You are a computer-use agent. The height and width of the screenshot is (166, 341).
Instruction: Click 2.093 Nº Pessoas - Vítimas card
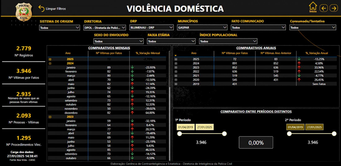tap(24, 118)
